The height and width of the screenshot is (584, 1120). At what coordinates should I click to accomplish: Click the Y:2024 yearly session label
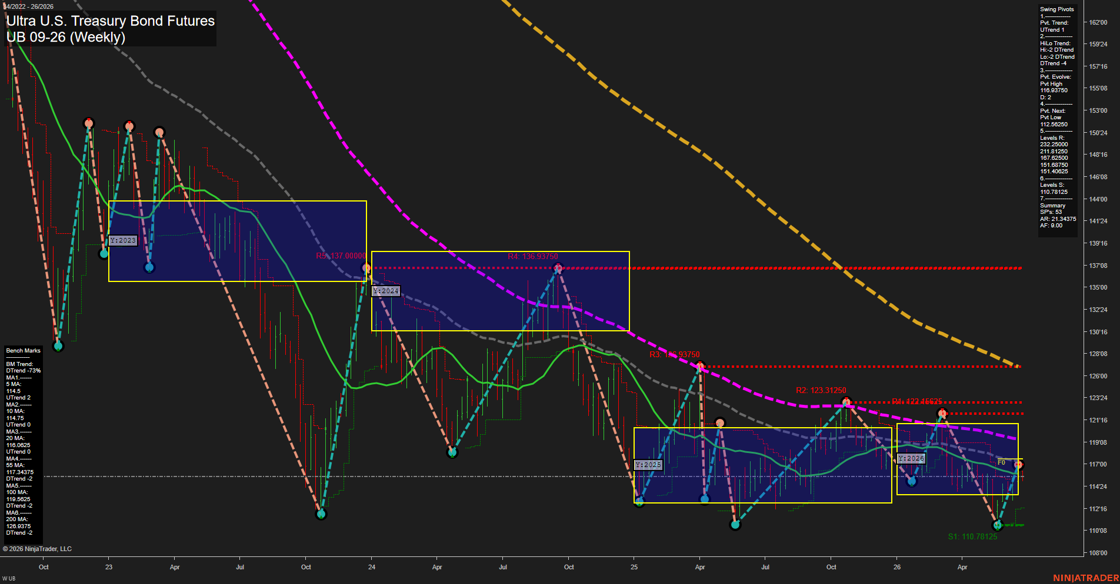click(x=386, y=291)
